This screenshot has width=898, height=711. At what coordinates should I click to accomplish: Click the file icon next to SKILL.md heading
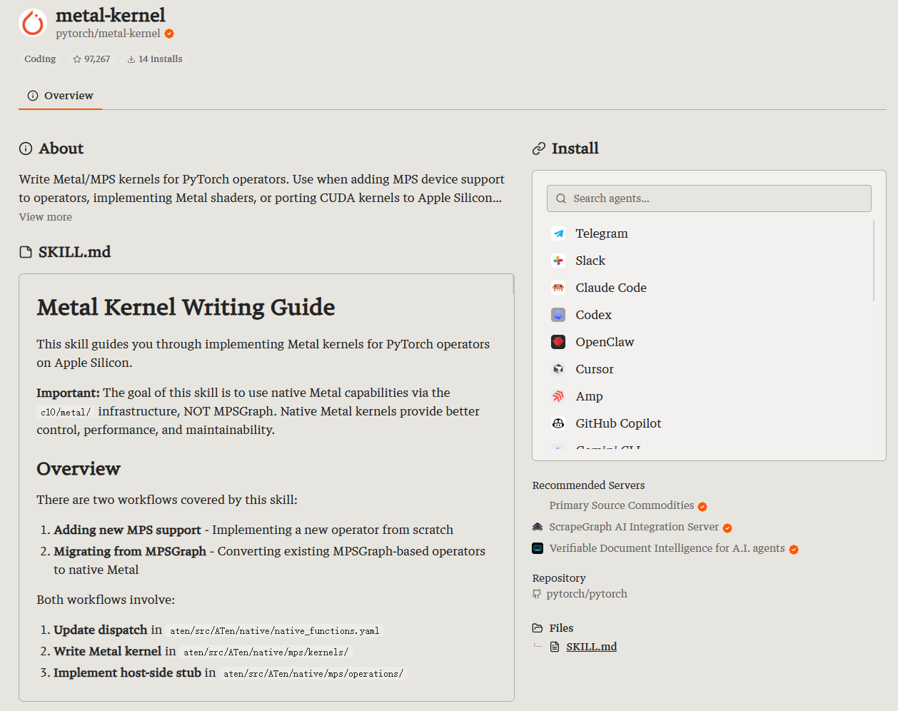[26, 252]
